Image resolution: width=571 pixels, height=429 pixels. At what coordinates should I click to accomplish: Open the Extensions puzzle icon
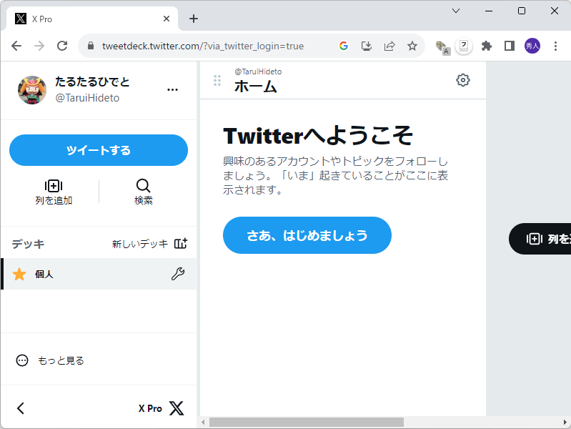click(487, 46)
